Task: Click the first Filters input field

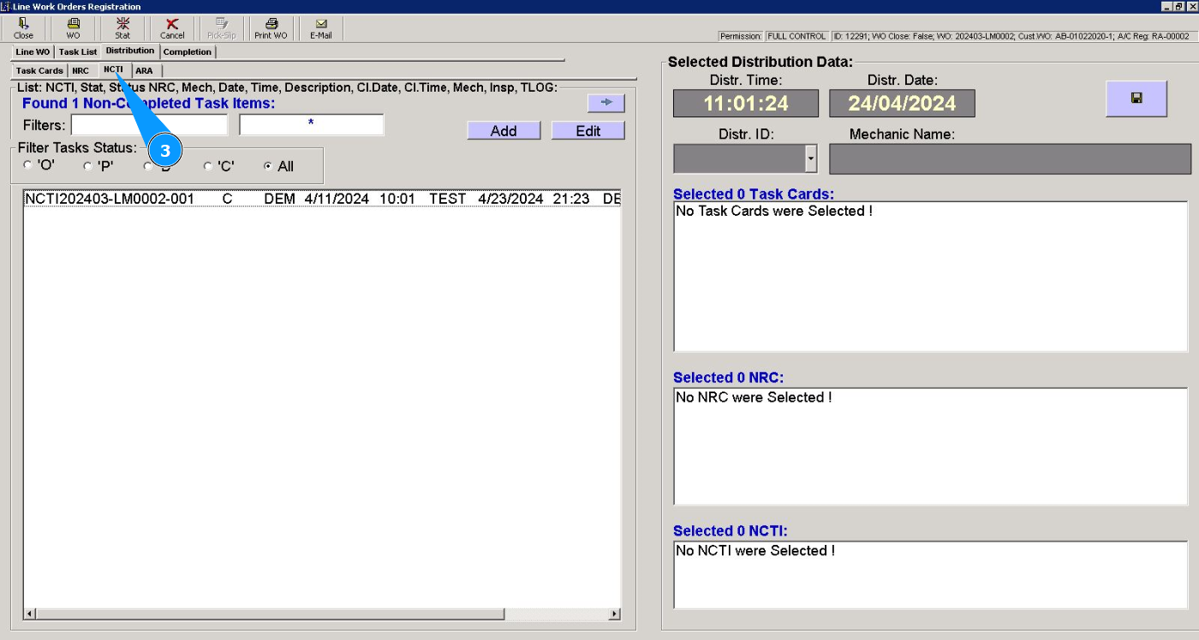Action: point(149,125)
